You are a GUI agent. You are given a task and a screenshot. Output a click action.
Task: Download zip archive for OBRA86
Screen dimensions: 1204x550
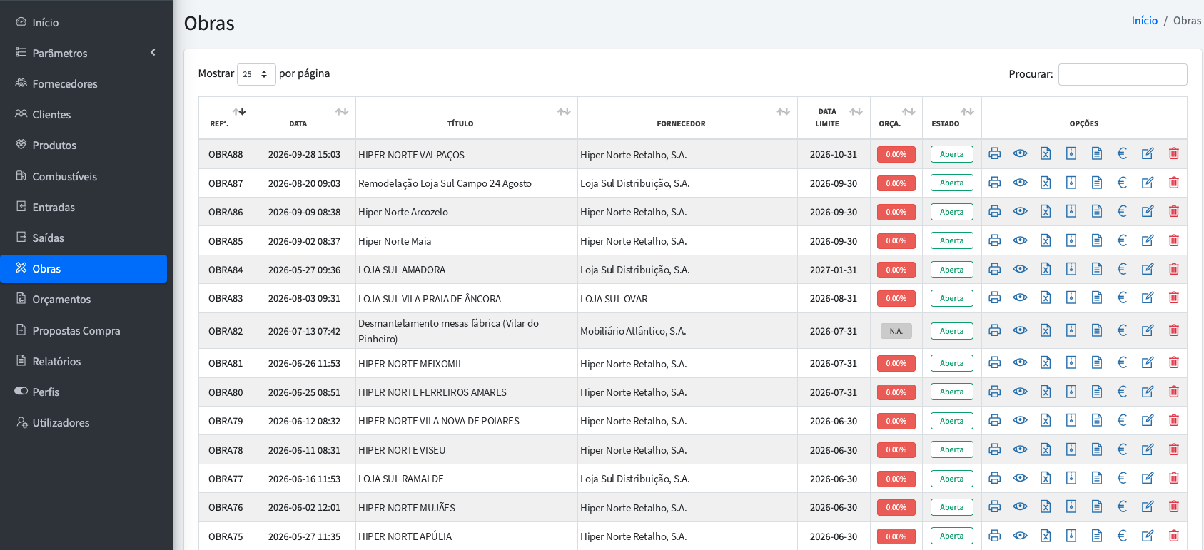(1071, 211)
